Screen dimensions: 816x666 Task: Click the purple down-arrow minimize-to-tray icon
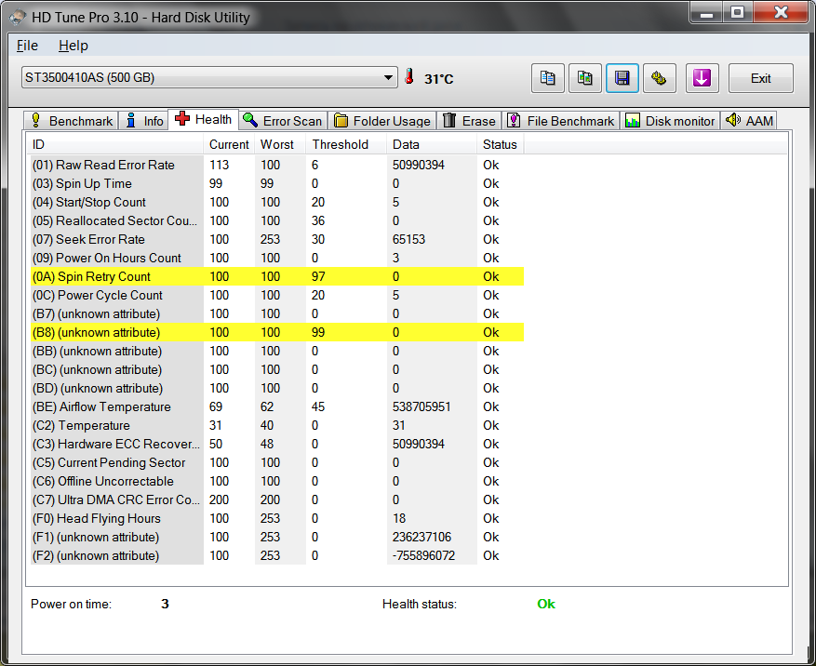tap(702, 79)
